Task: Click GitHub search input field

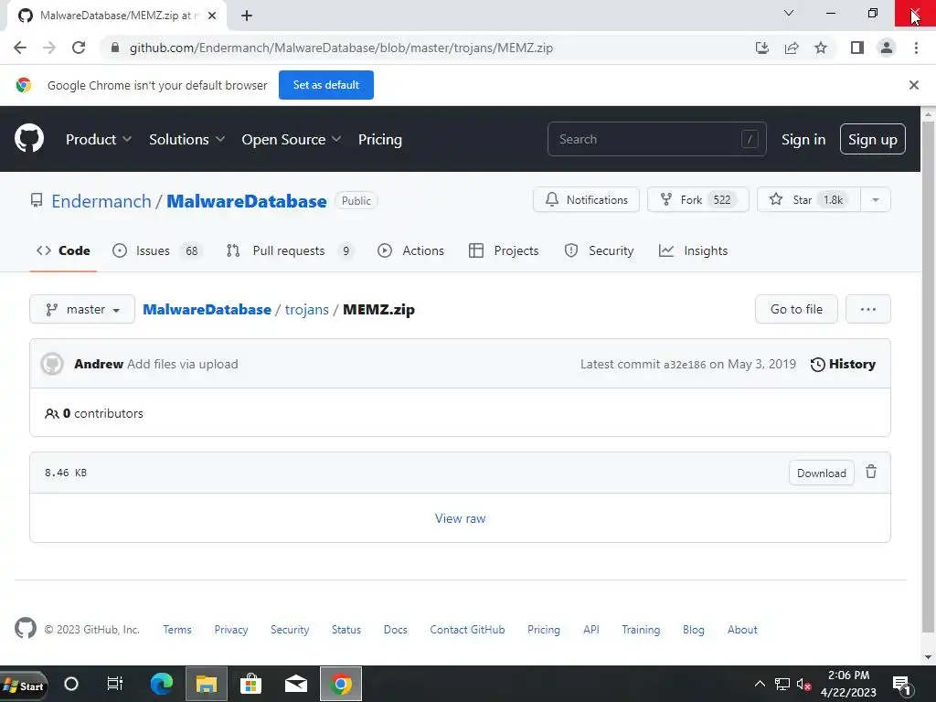Action: click(656, 139)
